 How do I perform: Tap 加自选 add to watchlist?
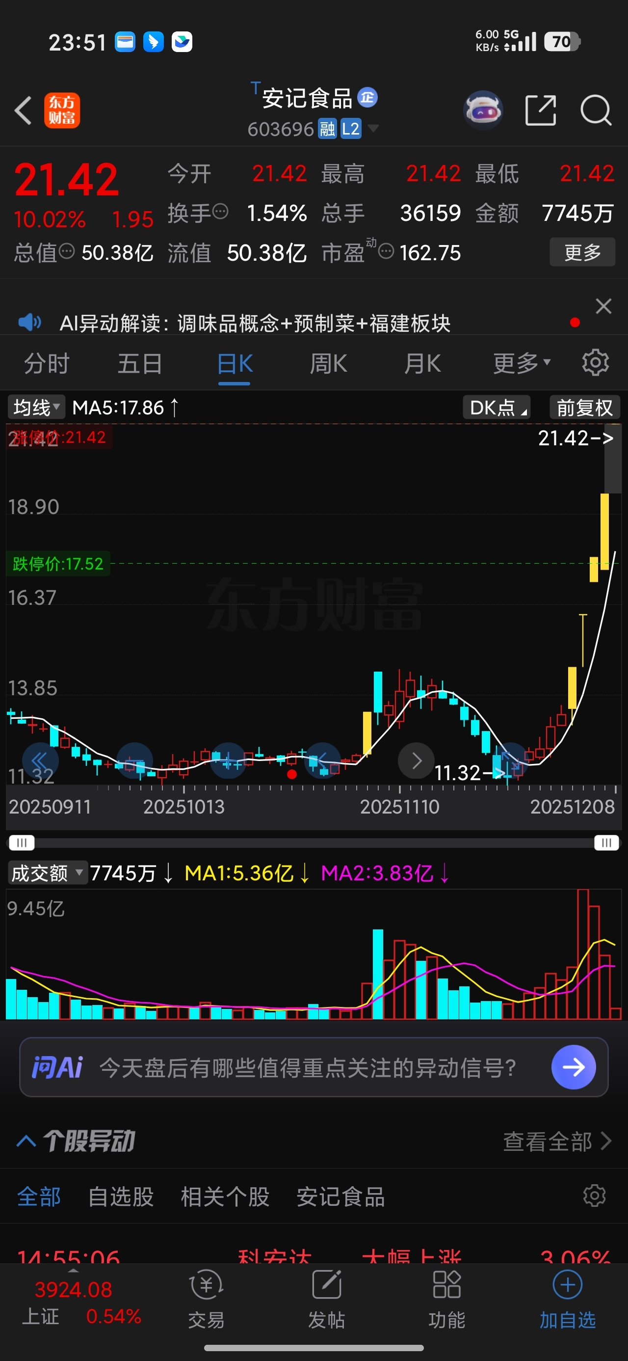click(568, 1300)
